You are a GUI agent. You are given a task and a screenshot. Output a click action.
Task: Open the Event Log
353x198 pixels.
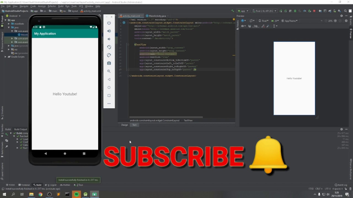pos(341,185)
